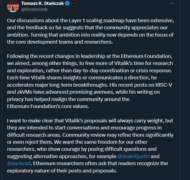Image resolution: width=190 pixels, height=180 pixels.
Task: Click the phrase "accelerates major long-term breakthroughs"
Action: (57, 85)
